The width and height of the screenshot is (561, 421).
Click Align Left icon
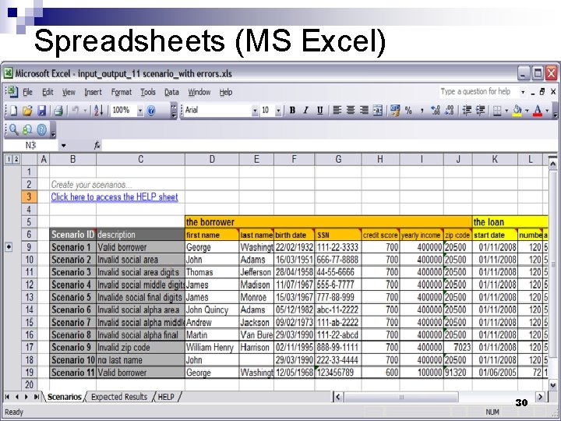coord(337,110)
